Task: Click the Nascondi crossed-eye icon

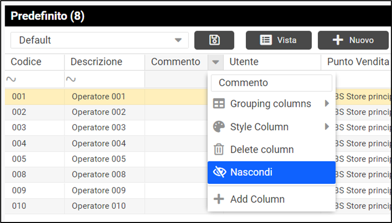Action: 219,172
